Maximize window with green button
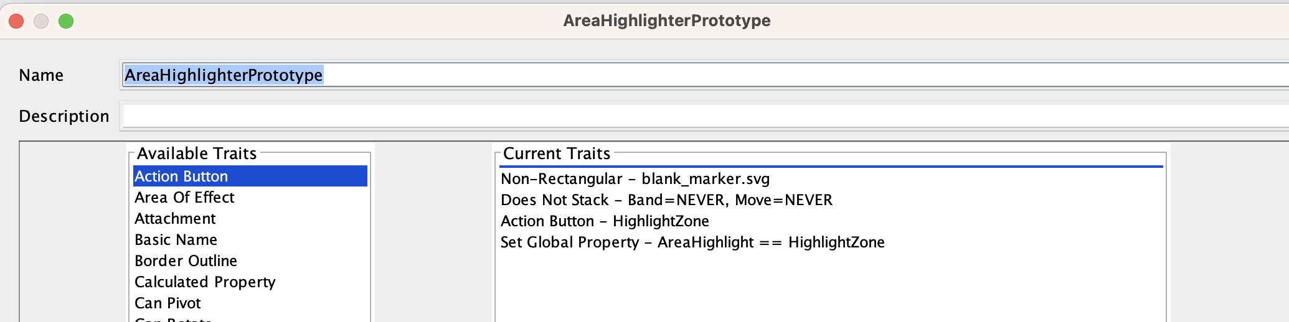This screenshot has width=1289, height=322. pyautogui.click(x=66, y=21)
